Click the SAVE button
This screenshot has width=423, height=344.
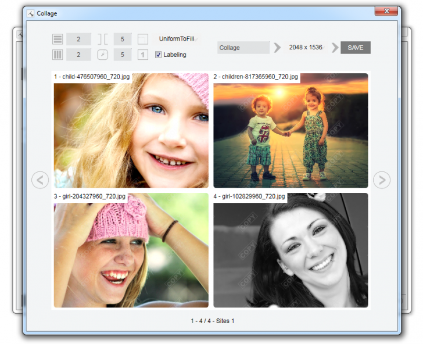click(x=356, y=48)
